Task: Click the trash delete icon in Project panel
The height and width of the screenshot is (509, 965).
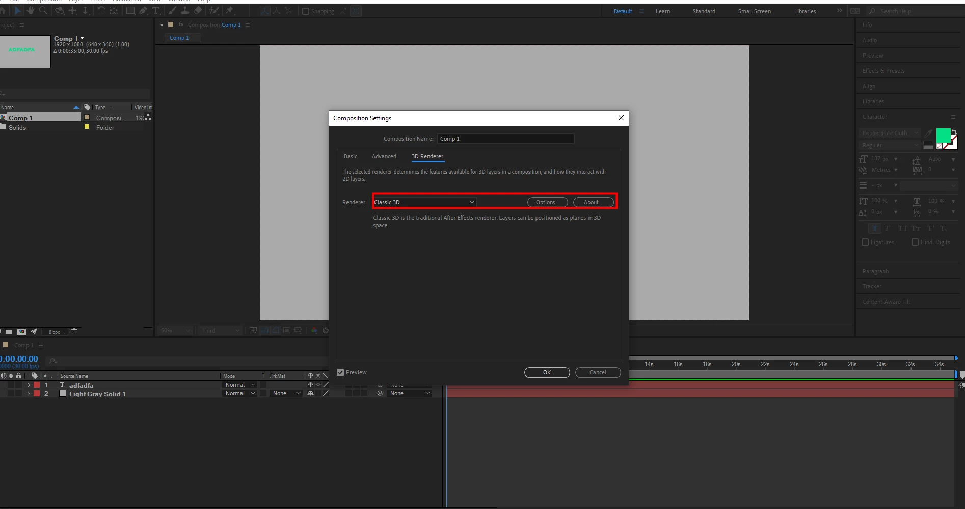Action: 74,332
